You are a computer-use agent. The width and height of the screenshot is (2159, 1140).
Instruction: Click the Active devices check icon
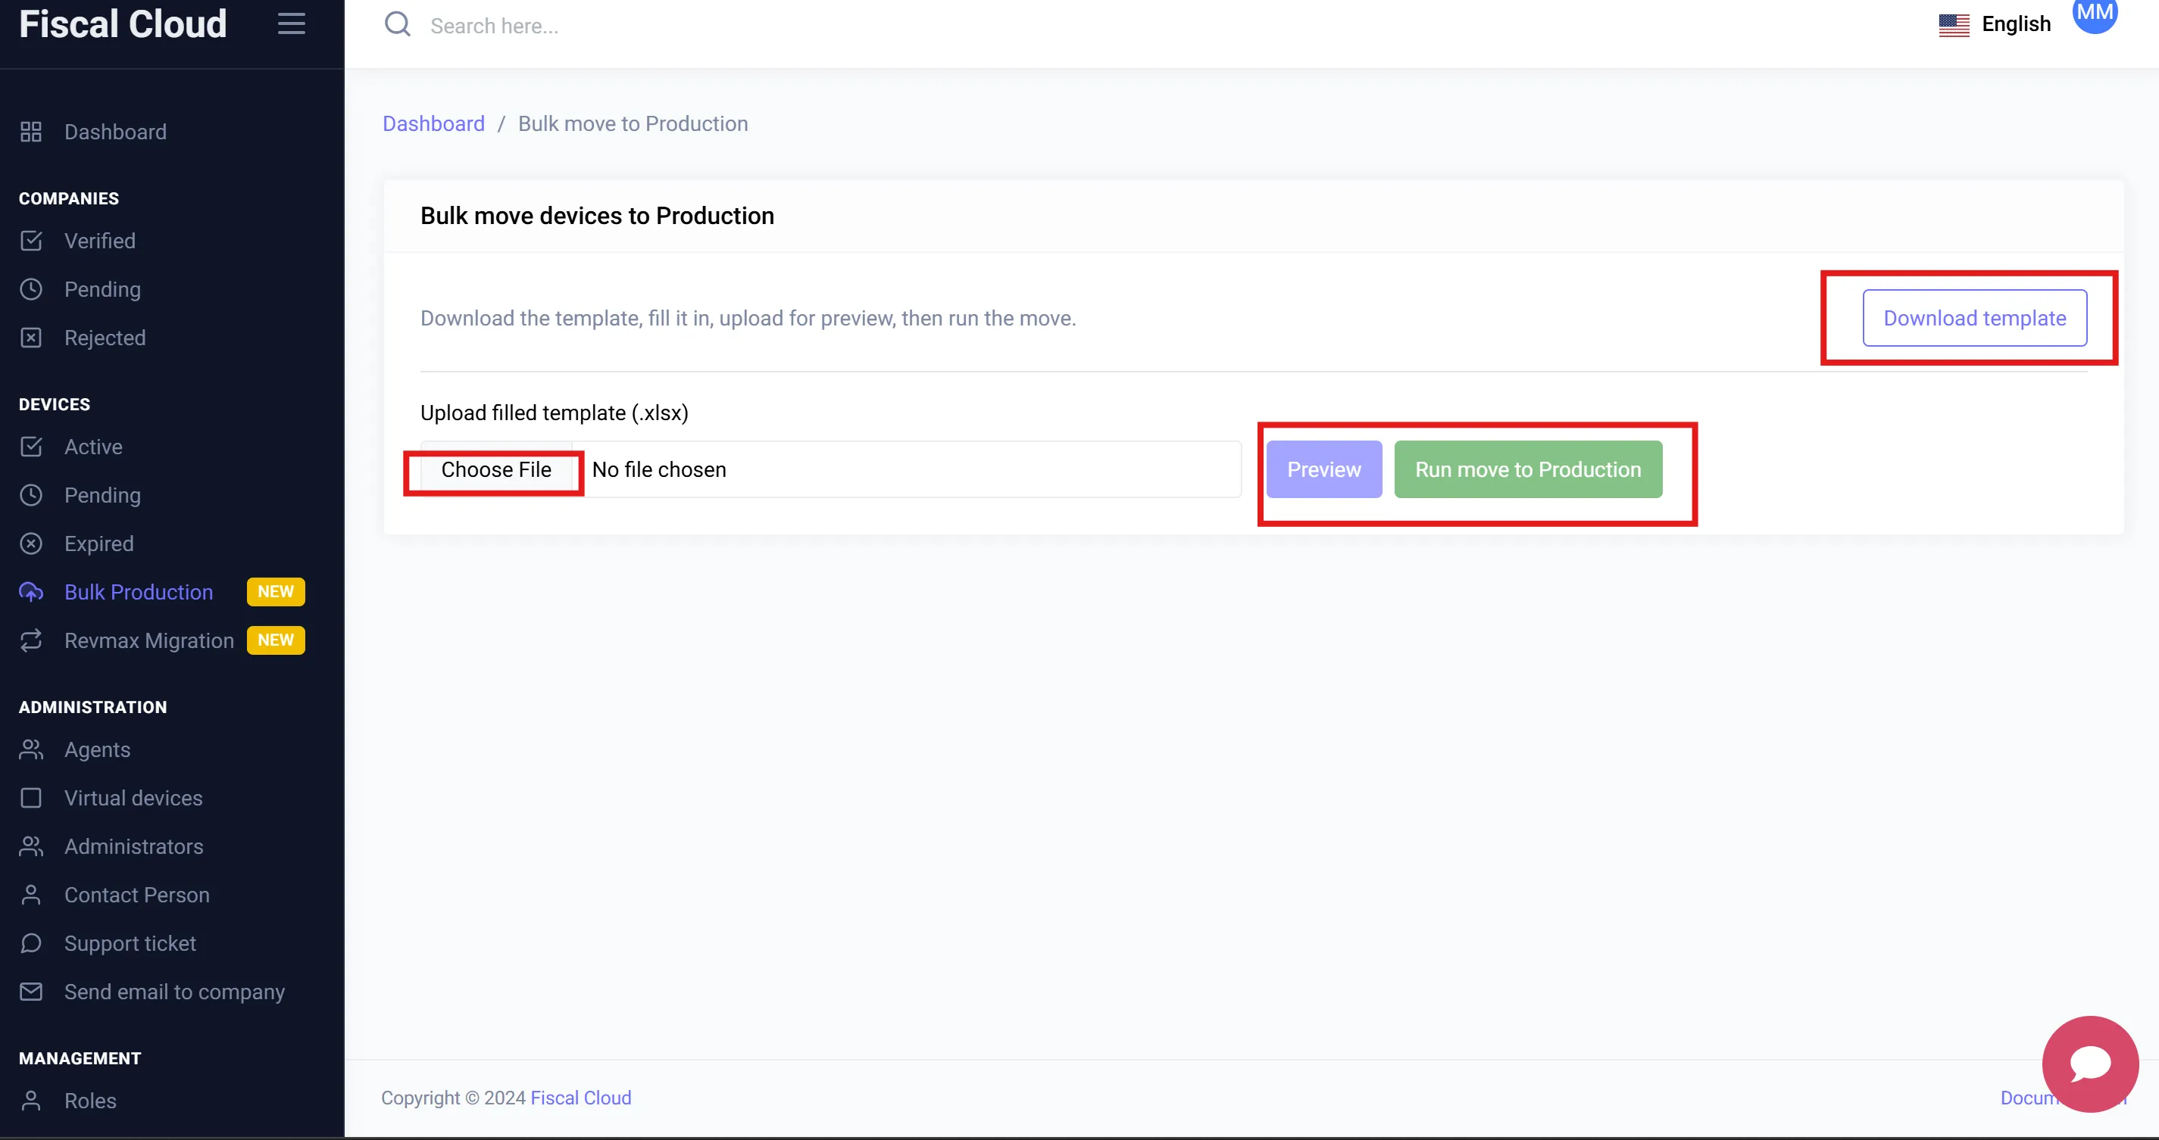click(31, 447)
